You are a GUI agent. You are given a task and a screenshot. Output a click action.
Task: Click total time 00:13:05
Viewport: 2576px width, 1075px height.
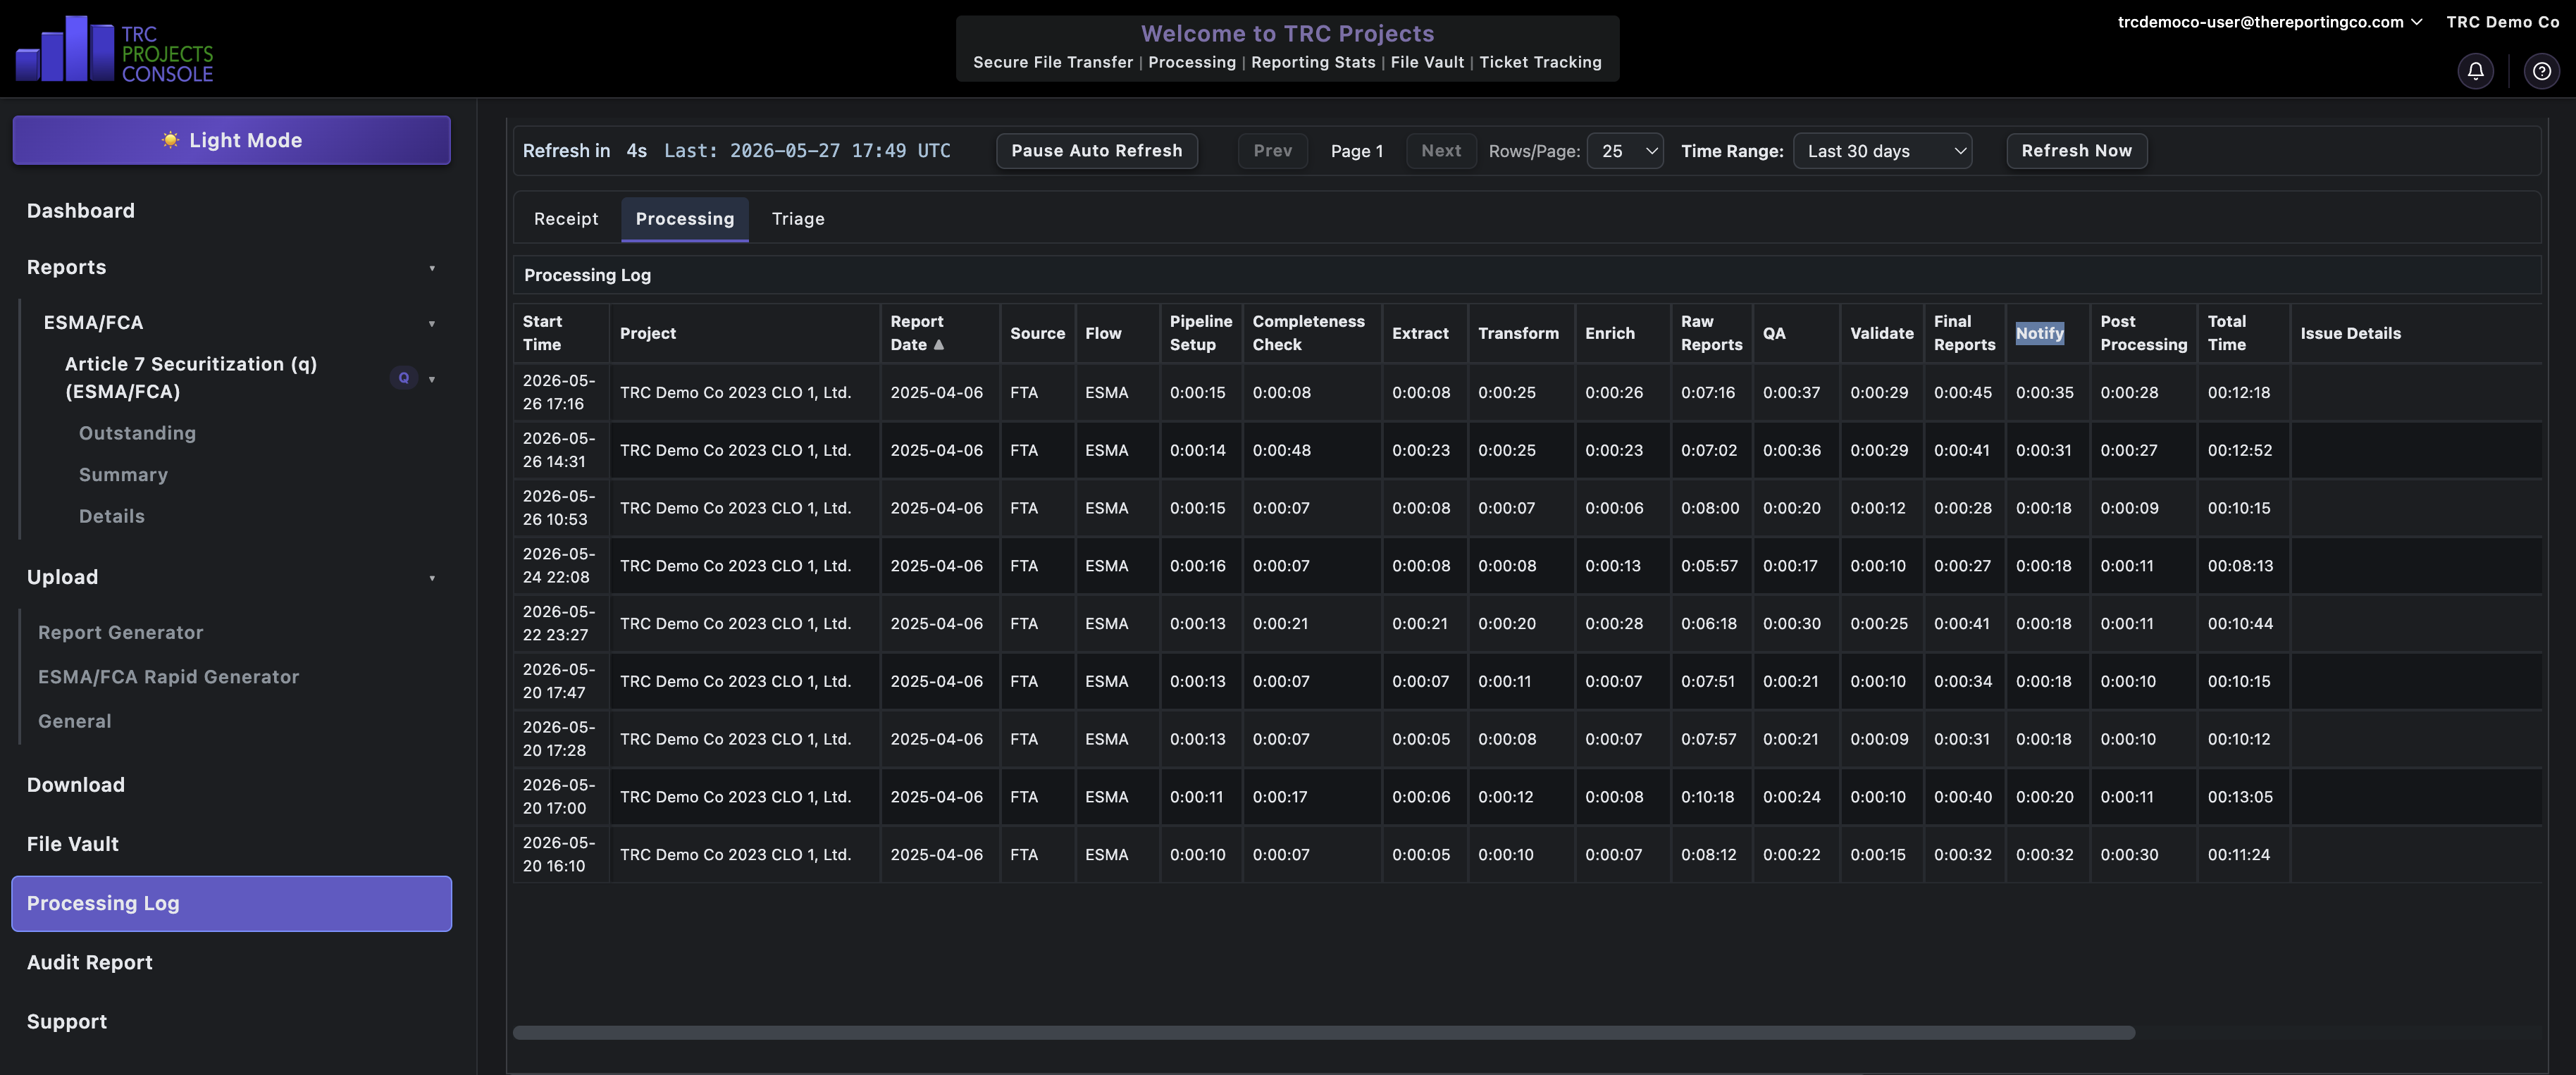tap(2240, 797)
